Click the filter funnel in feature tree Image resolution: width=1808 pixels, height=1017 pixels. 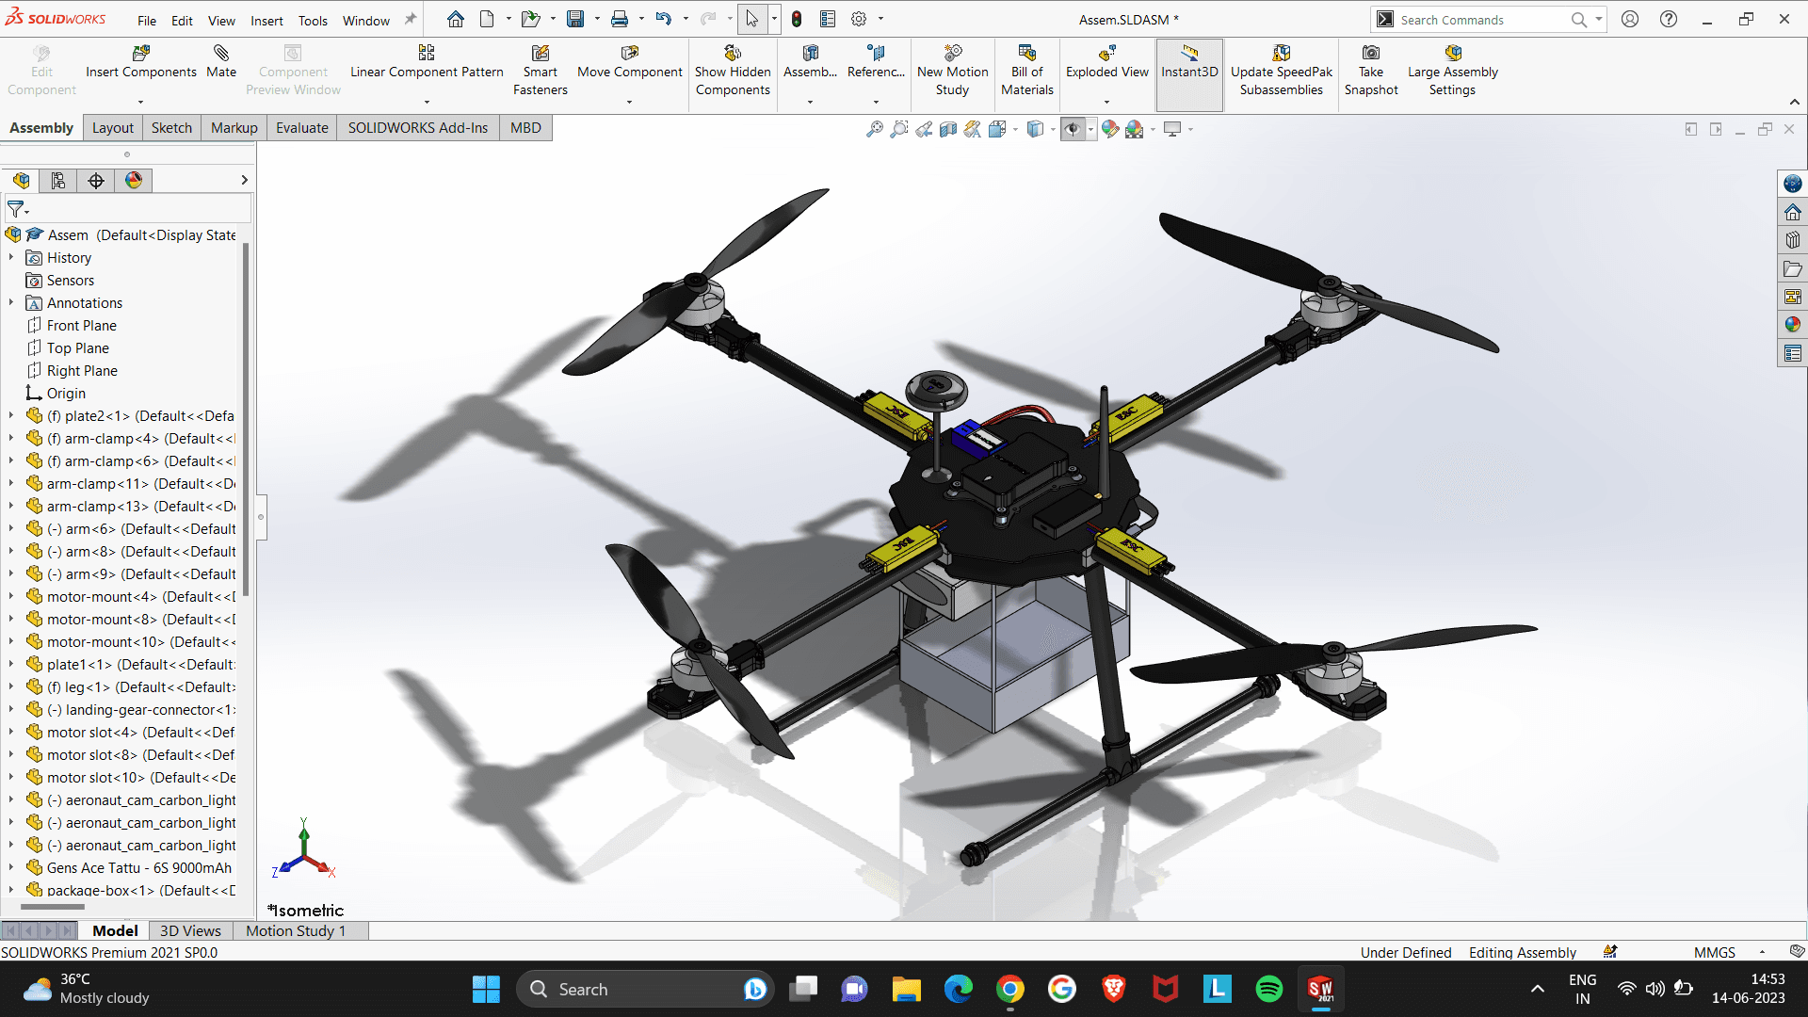[16, 209]
